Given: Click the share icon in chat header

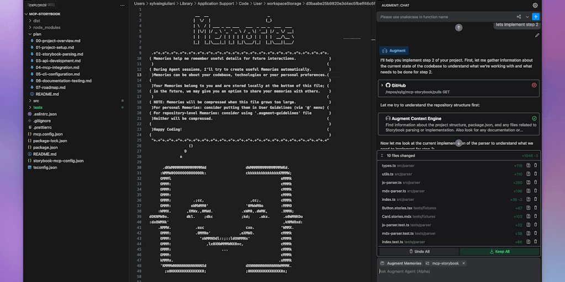Looking at the screenshot, I should [519, 17].
